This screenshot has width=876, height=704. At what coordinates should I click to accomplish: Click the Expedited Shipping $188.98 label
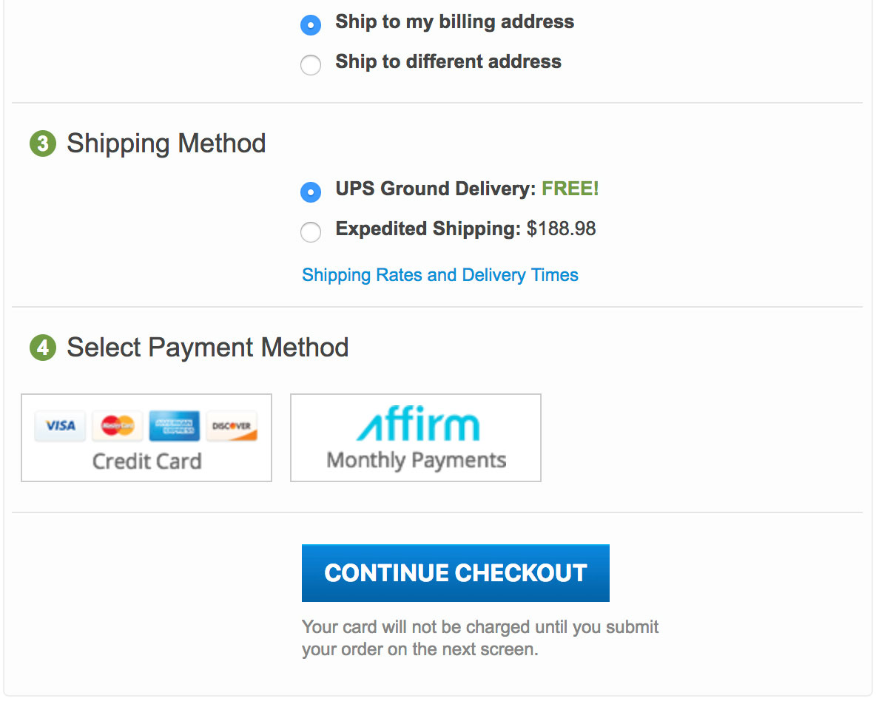[x=465, y=229]
